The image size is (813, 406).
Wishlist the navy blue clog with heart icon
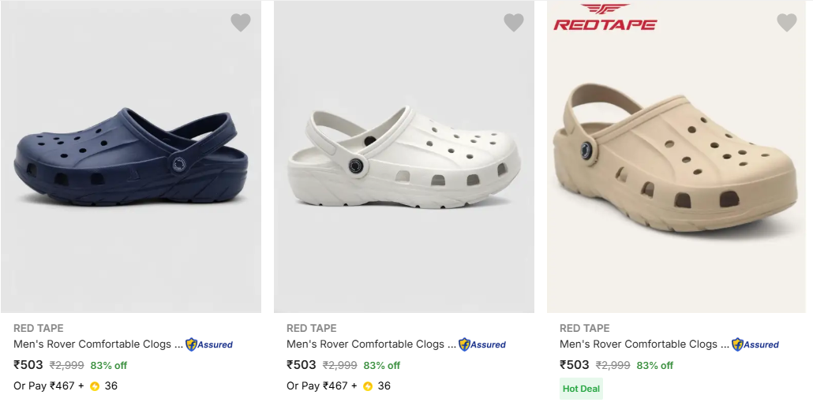(241, 22)
